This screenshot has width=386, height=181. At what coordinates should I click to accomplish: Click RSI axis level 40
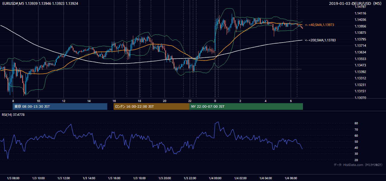pyautogui.click(x=356, y=148)
